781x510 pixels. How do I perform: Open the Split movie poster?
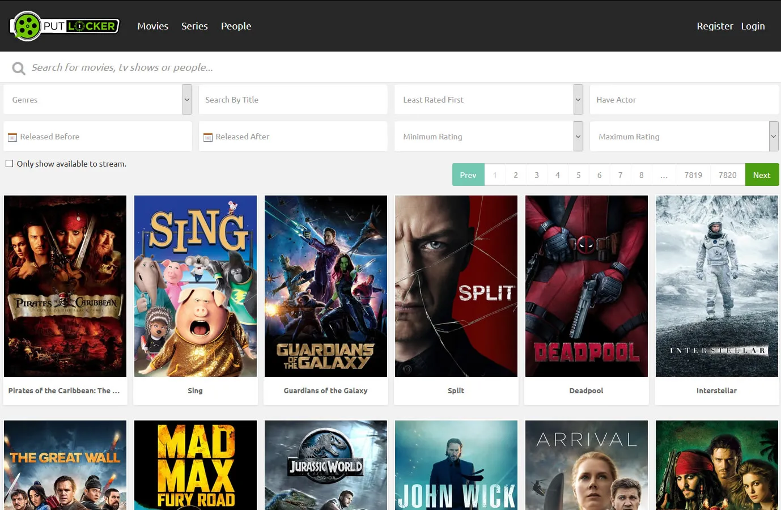coord(456,286)
